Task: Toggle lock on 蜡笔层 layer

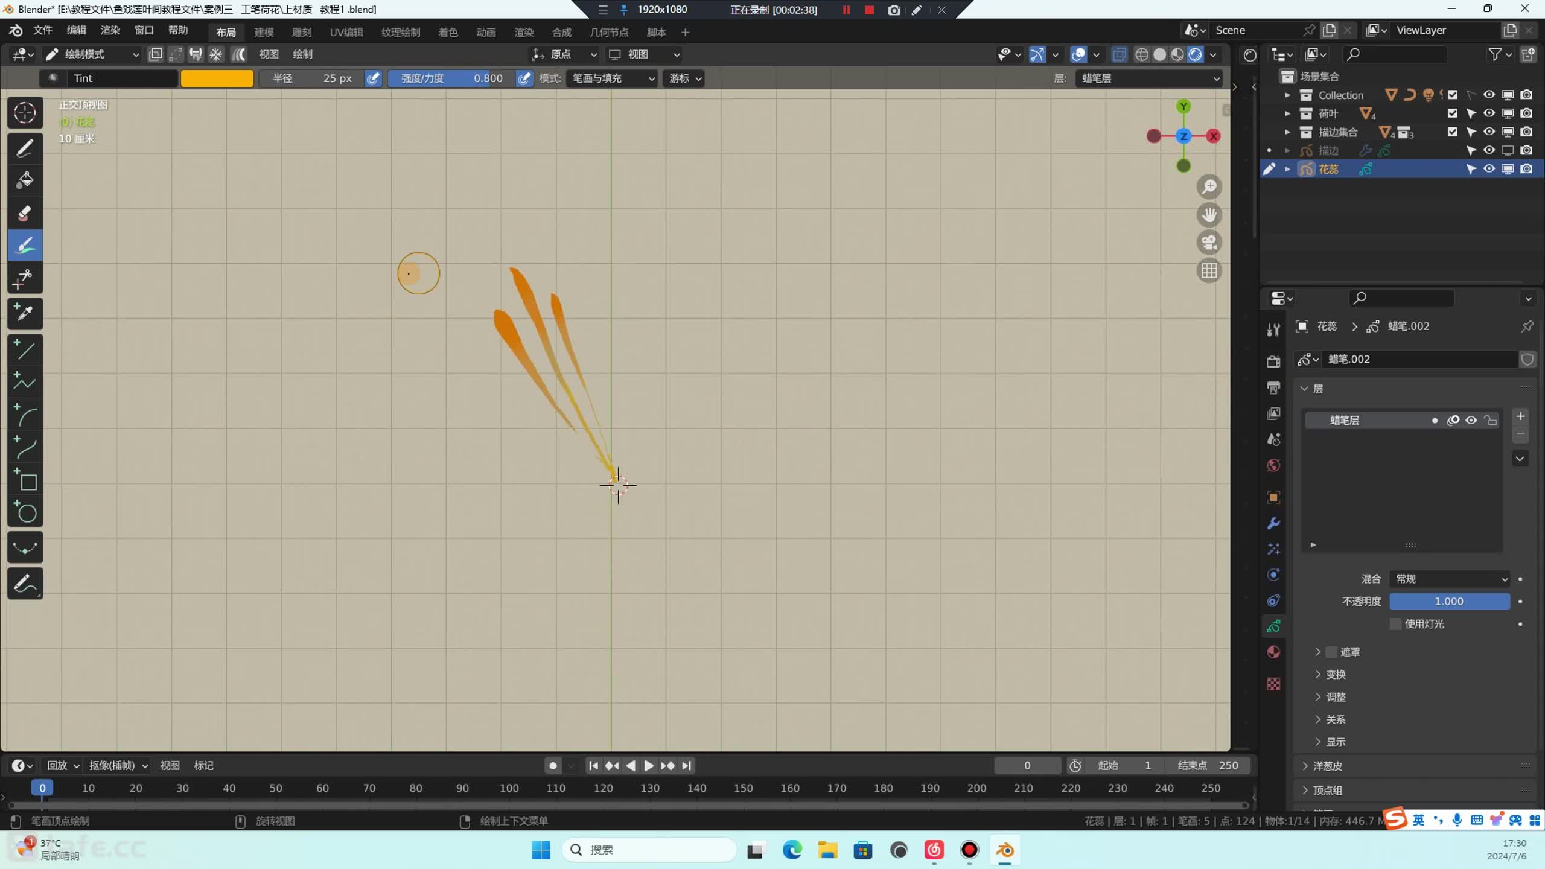Action: [x=1491, y=421]
